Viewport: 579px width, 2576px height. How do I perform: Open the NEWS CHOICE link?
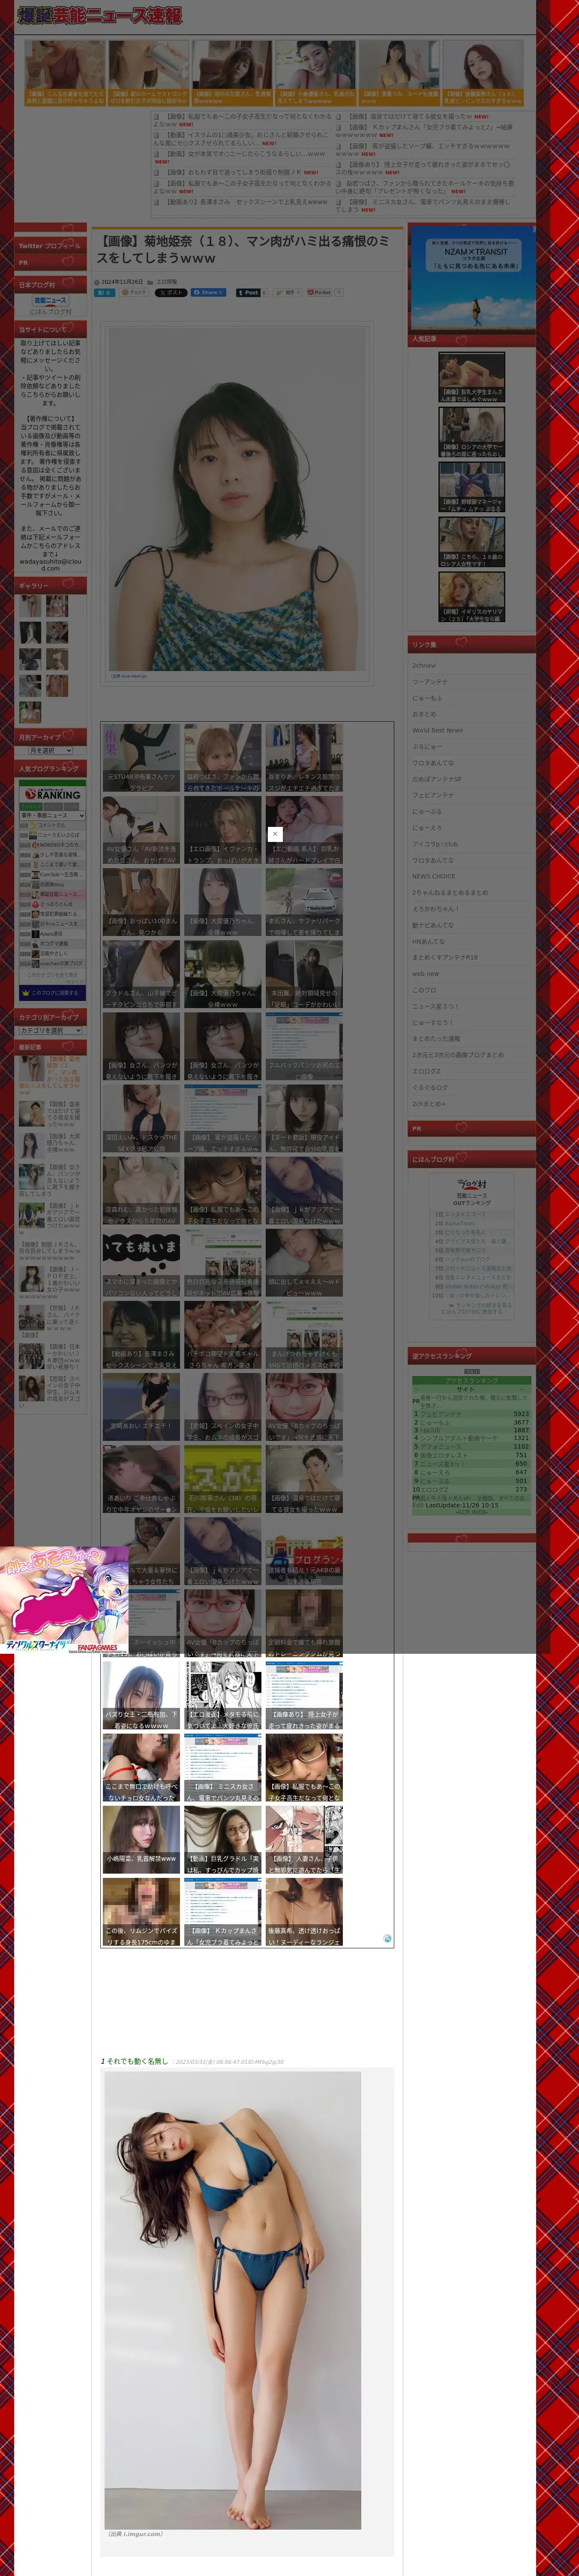[433, 876]
